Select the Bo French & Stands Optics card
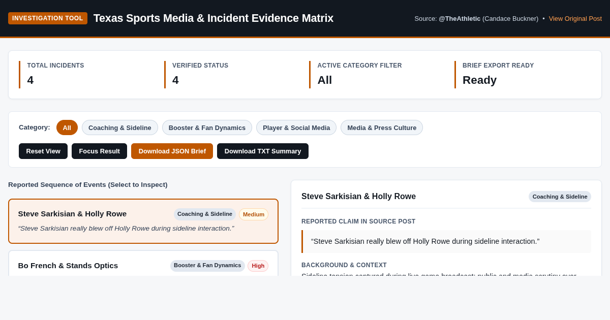Screen dimensions: 610x320 point(143,263)
